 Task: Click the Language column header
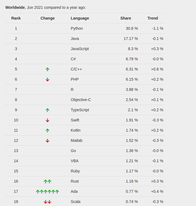80,18
